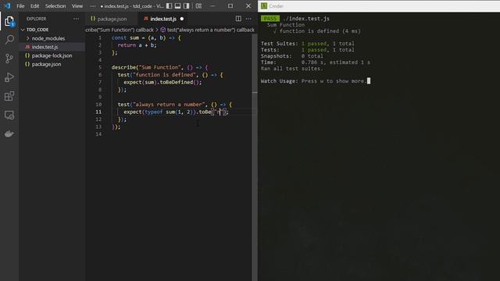500x281 pixels.
Task: Click index.test.js tab JS icon
Action: tap(146, 19)
